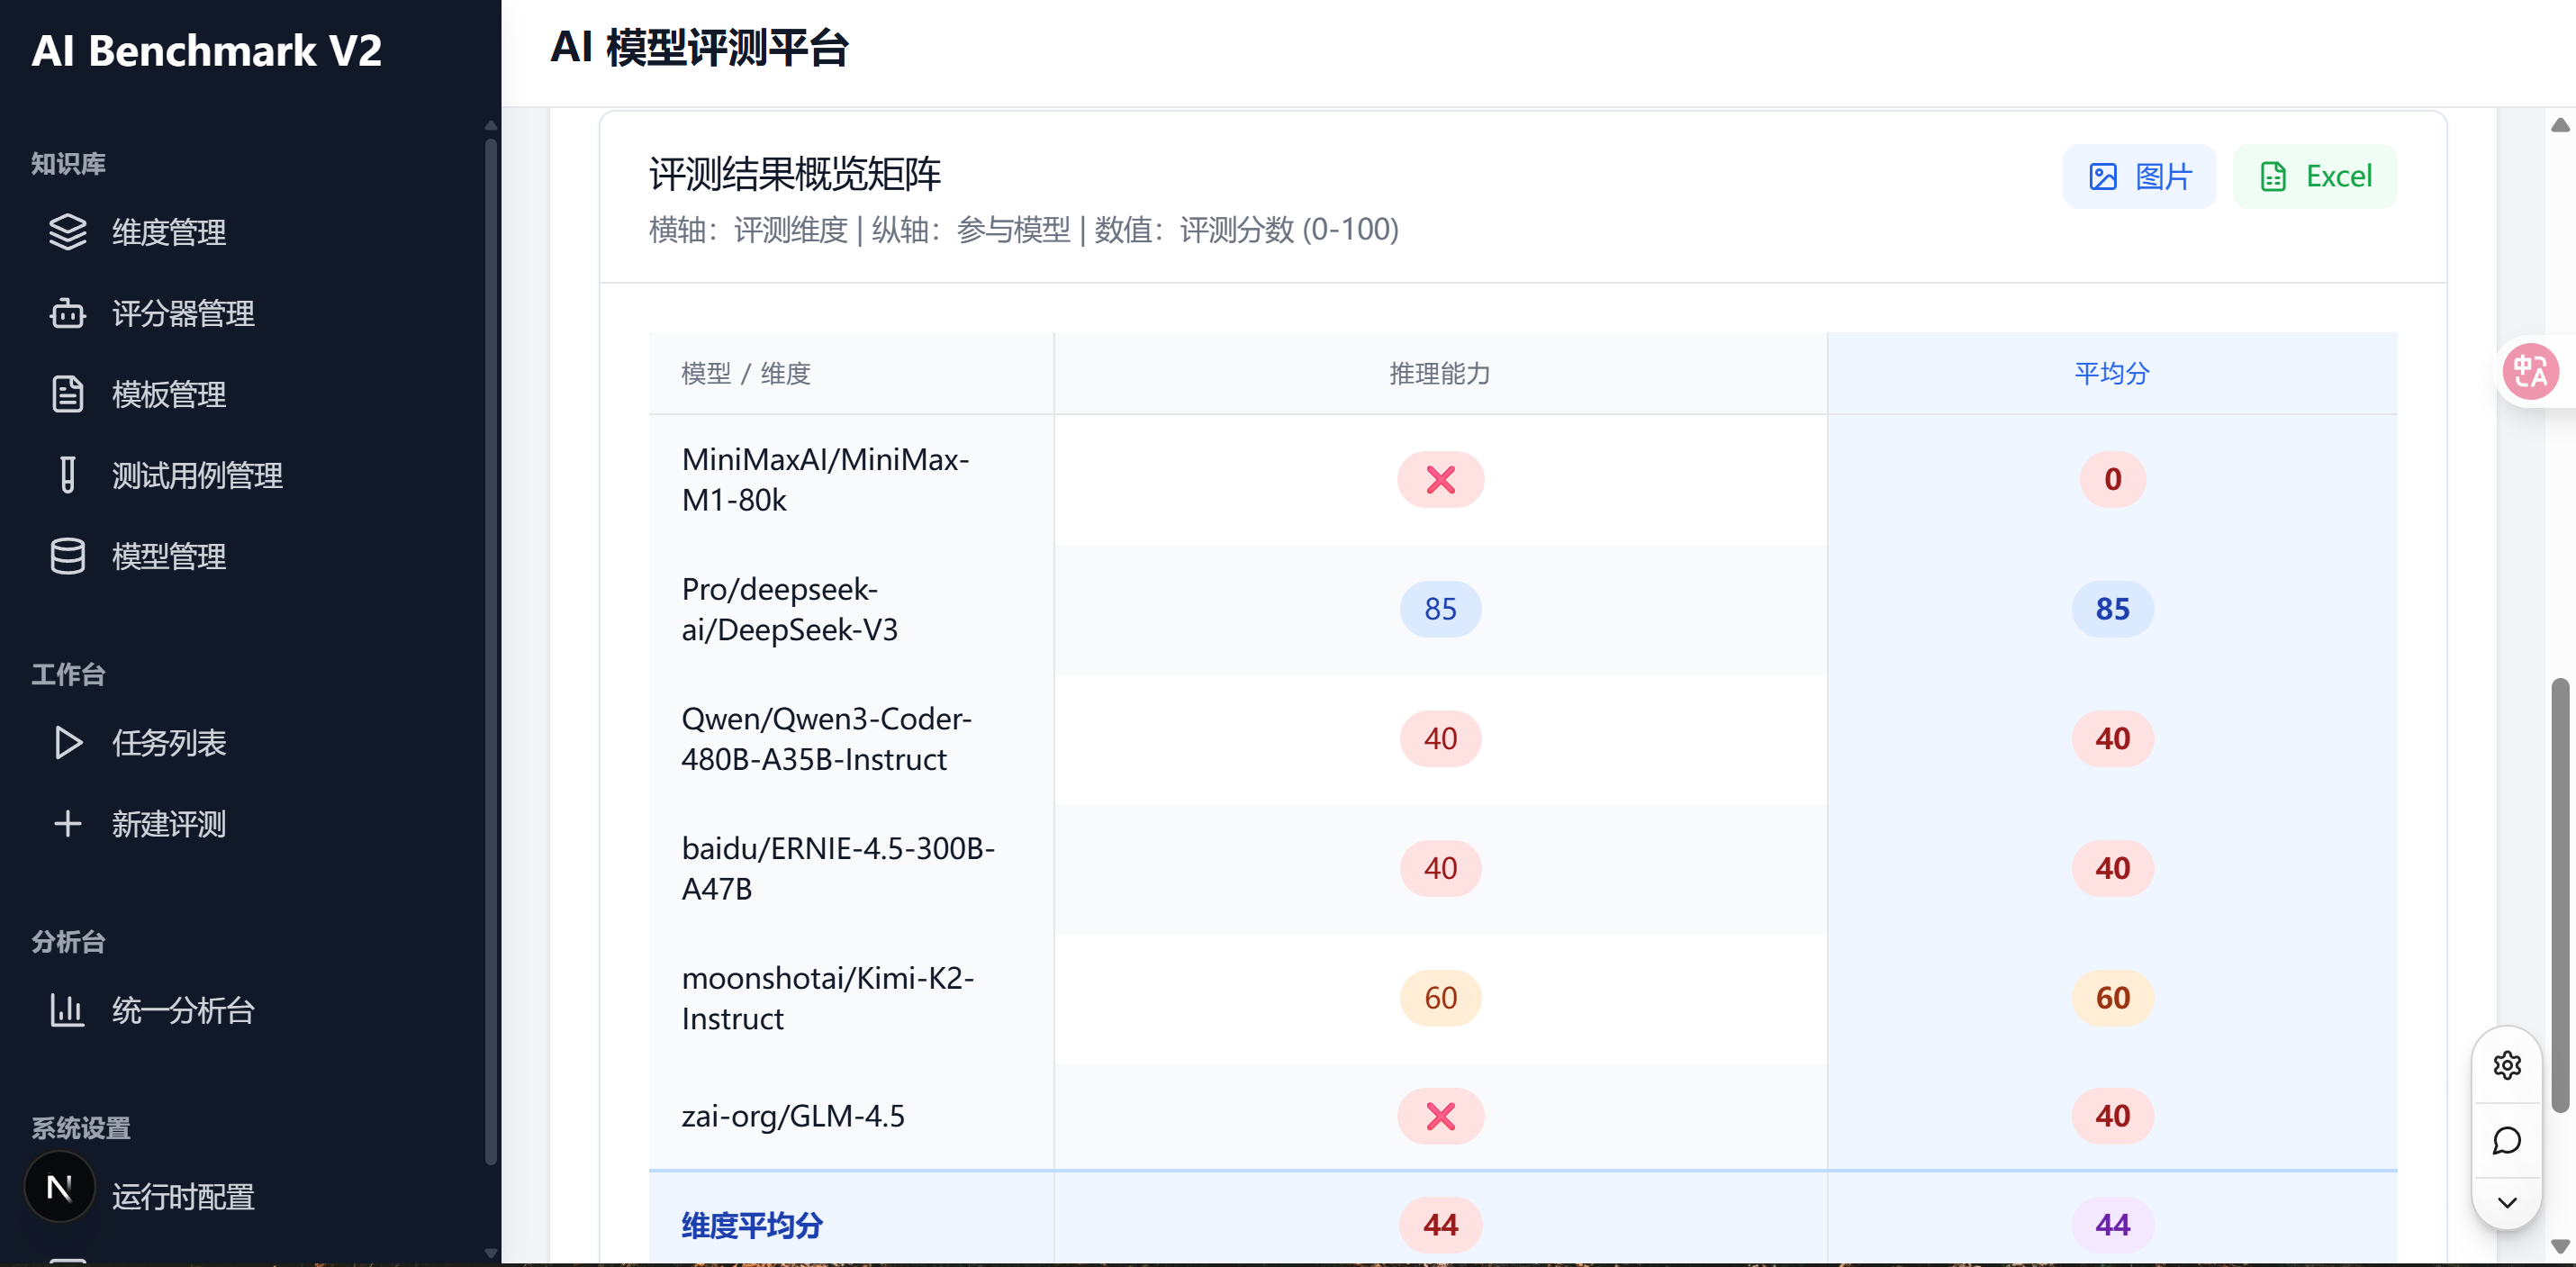The height and width of the screenshot is (1267, 2576).
Task: Click the 评测结果概览矩阵 card title
Action: pos(795,175)
